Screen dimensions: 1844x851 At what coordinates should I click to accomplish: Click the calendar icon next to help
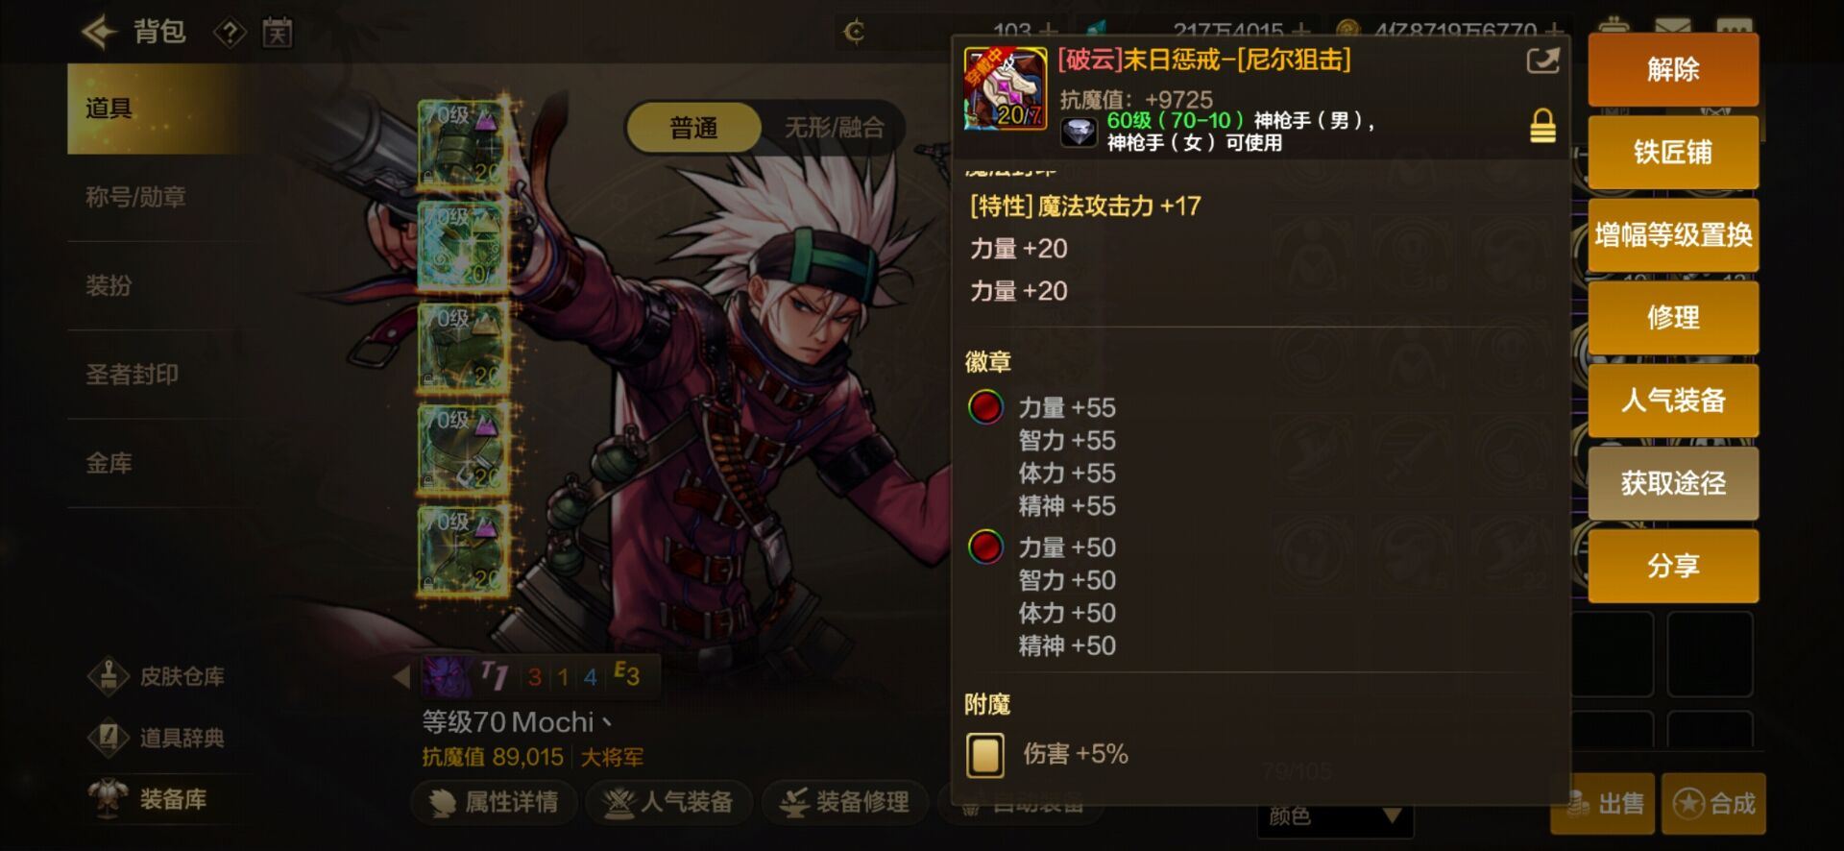point(278,34)
